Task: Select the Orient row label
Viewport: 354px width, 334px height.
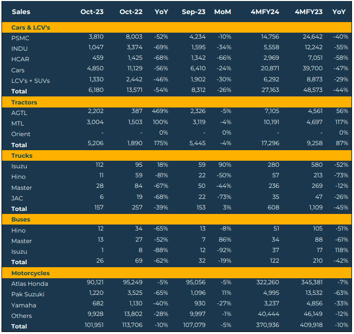Action: [21, 134]
